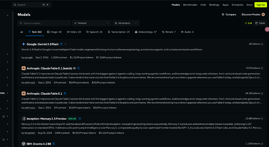Click the info icon next to 1.15B tokens
Viewport: 269px width, 147px height.
262,144
